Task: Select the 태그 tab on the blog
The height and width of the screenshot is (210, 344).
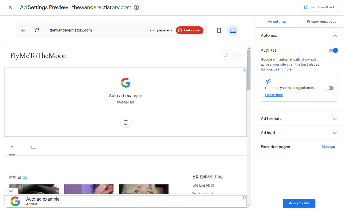Action: 32,147
